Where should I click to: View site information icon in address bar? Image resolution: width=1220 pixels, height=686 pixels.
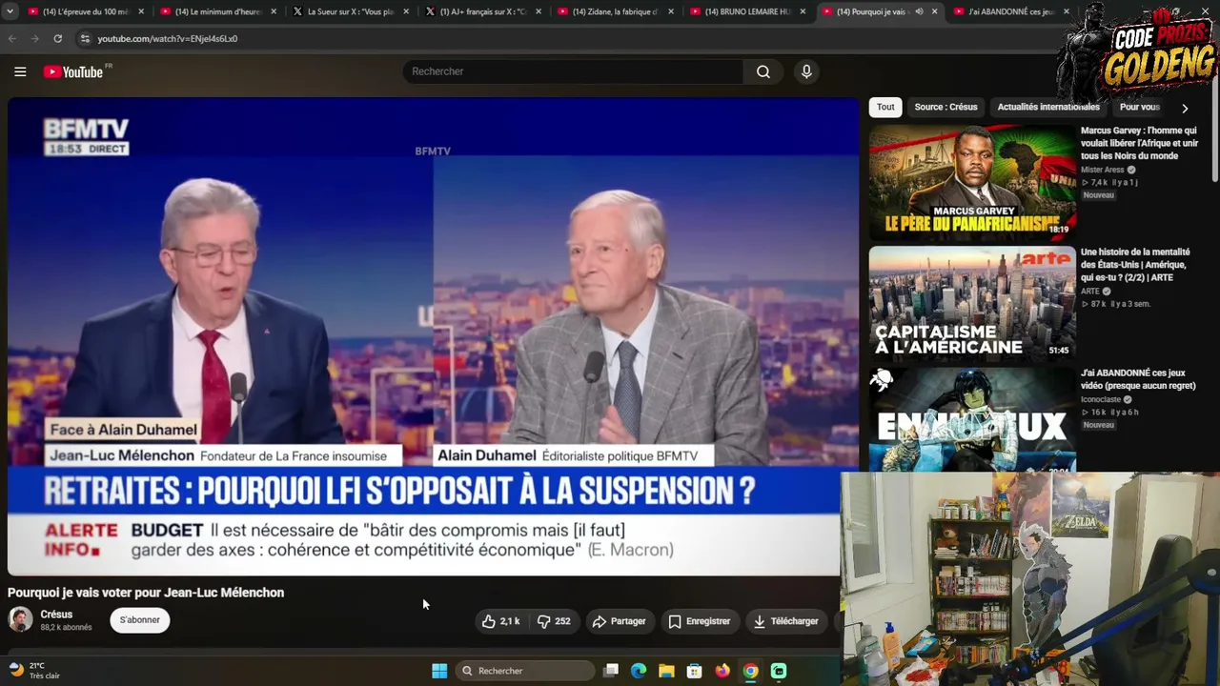pyautogui.click(x=85, y=39)
